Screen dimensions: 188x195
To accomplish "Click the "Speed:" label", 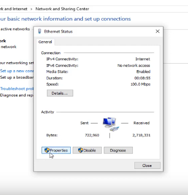I will click(x=53, y=84).
